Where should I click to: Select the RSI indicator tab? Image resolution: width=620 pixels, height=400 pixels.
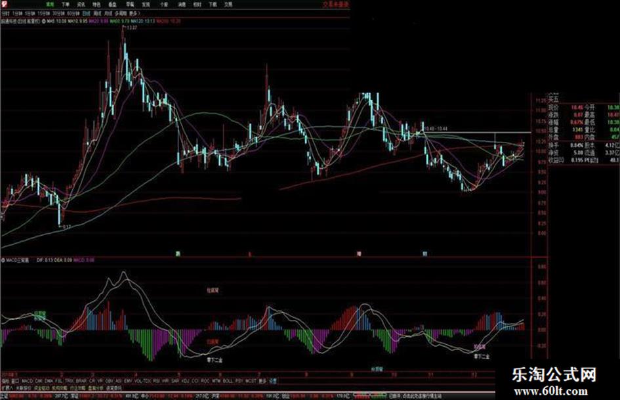point(157,381)
